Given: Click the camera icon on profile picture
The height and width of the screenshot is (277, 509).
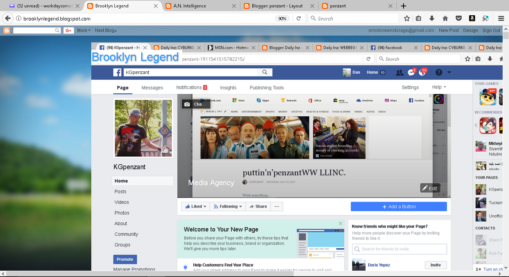Looking at the screenshot, I should [x=165, y=150].
